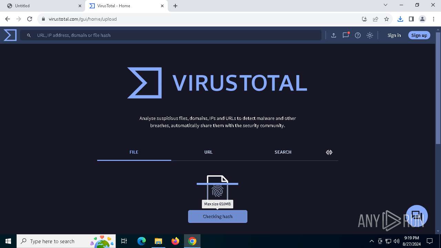Close the VirusTotal - Home tab
Viewport: 441px width, 248px height.
click(162, 6)
